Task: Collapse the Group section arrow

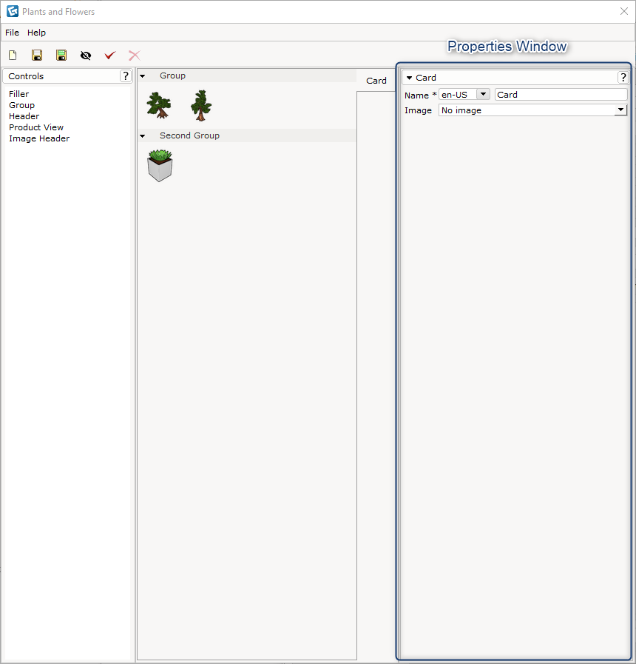Action: point(143,76)
